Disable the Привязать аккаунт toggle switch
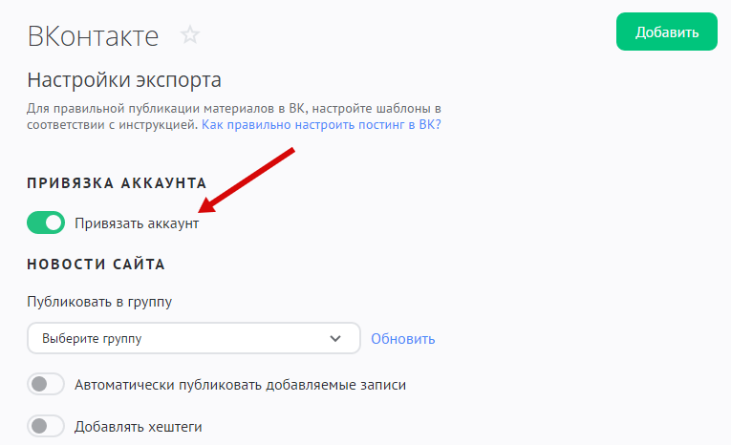Image resolution: width=731 pixels, height=445 pixels. pyautogui.click(x=46, y=222)
